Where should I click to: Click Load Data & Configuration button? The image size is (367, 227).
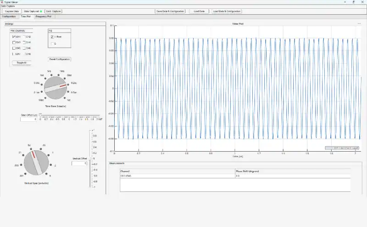[x=227, y=11]
